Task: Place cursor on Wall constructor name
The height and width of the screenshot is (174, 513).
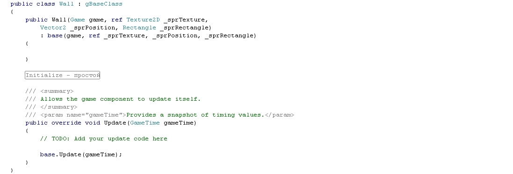Action: point(59,20)
